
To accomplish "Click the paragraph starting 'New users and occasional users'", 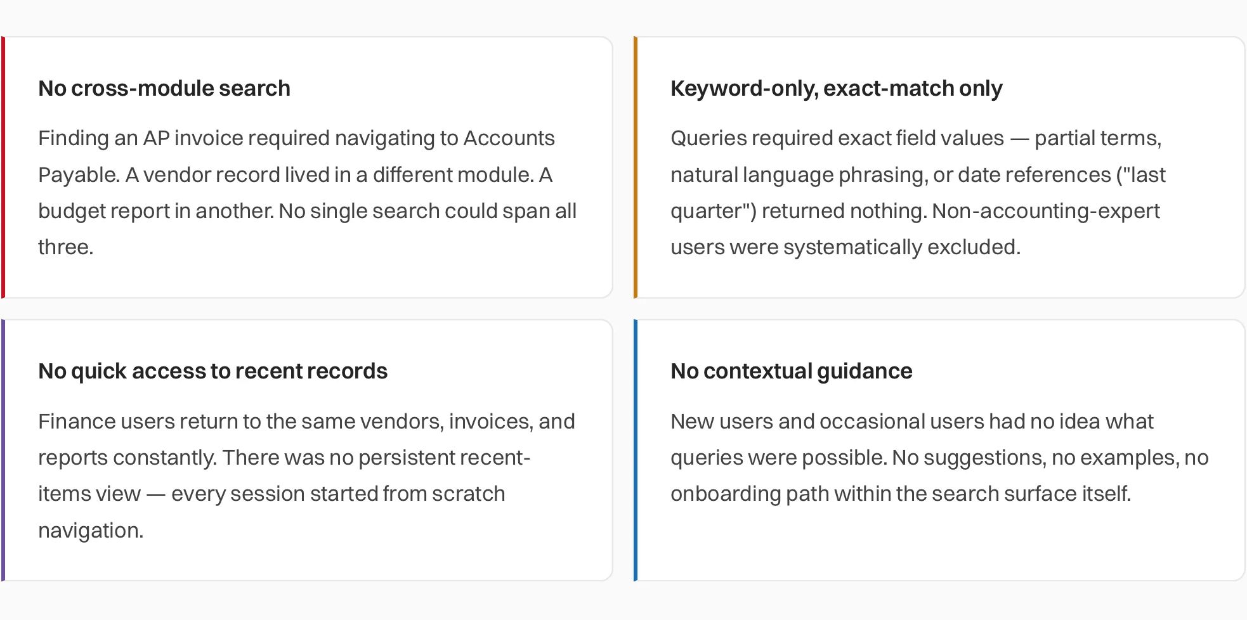I will tap(939, 457).
